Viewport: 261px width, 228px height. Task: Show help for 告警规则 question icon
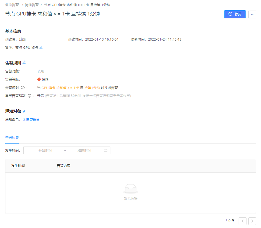pos(23,88)
